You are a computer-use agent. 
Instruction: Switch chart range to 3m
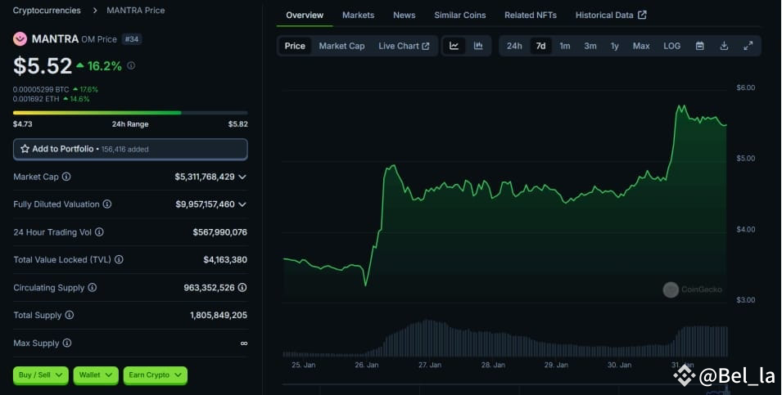(590, 46)
